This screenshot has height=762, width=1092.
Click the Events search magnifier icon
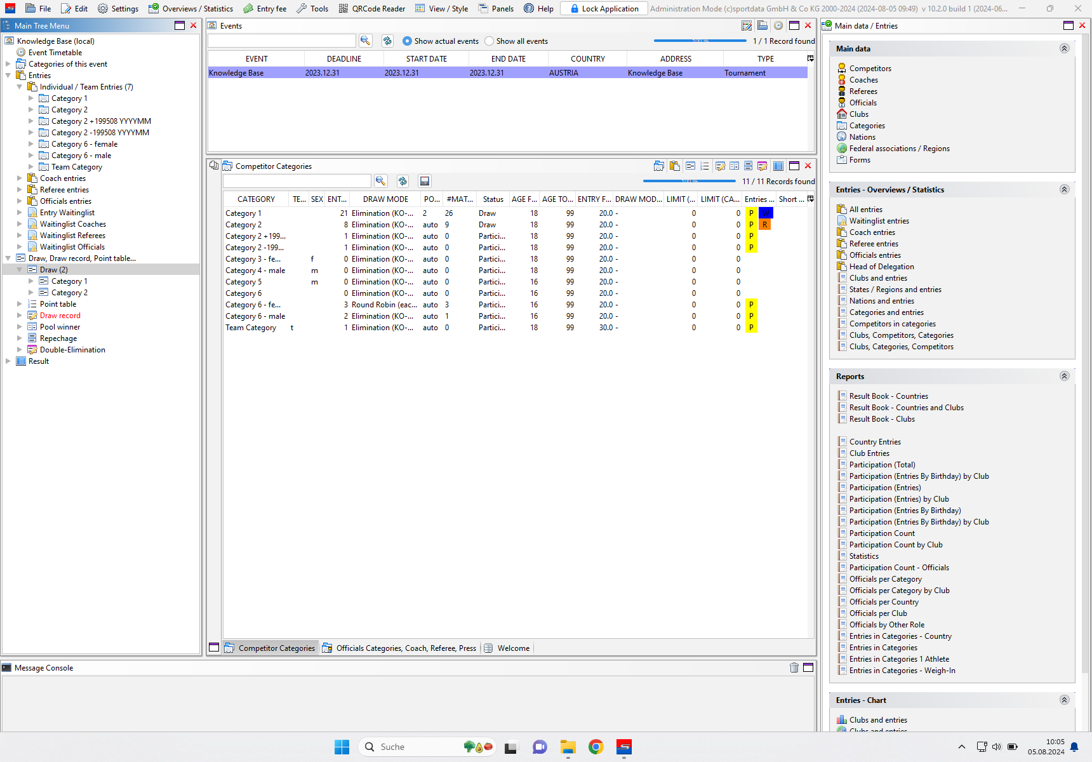pos(365,41)
